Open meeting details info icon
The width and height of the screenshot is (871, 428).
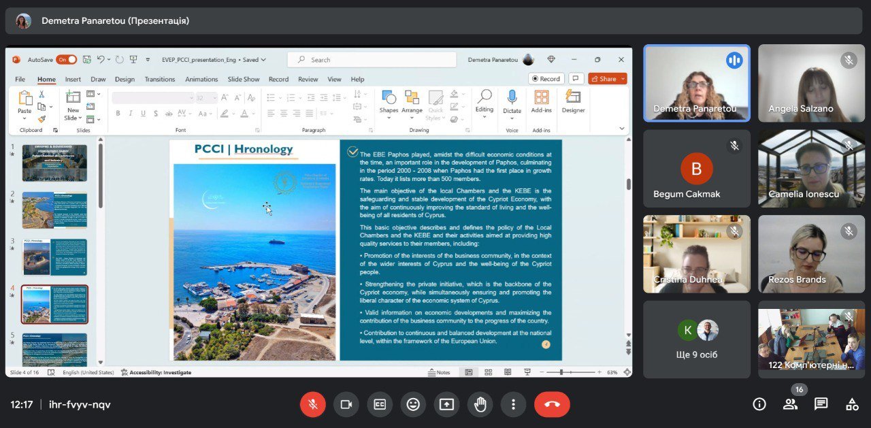(x=759, y=404)
